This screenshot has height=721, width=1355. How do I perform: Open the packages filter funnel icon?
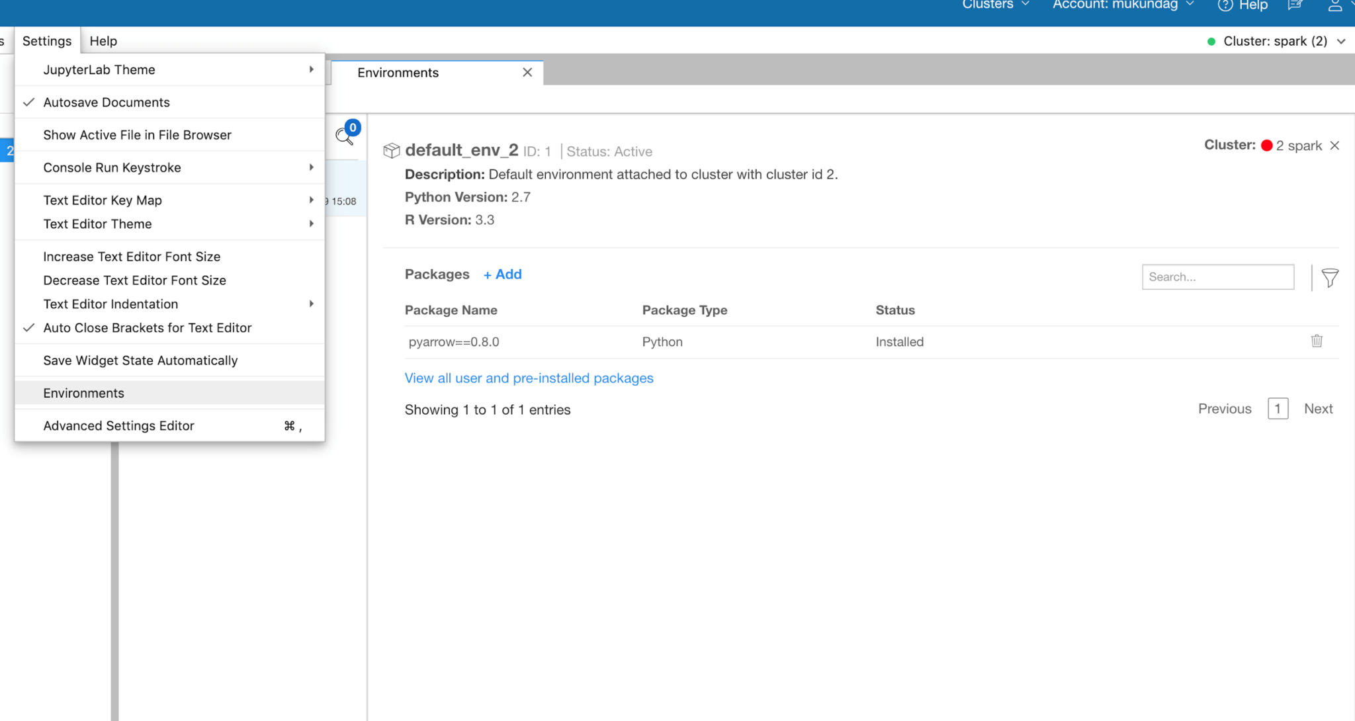click(x=1330, y=277)
